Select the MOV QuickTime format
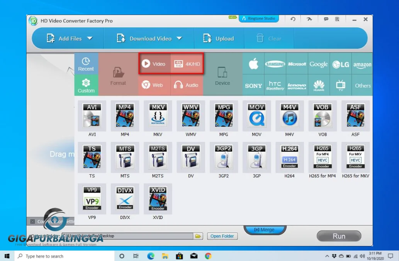 click(256, 116)
